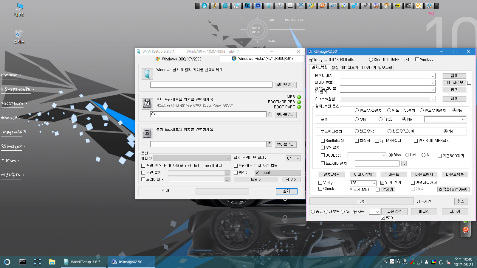Viewport: 477px width, 268px height.
Task: Click the USB drive icon in top dock
Action: [x=365, y=6]
